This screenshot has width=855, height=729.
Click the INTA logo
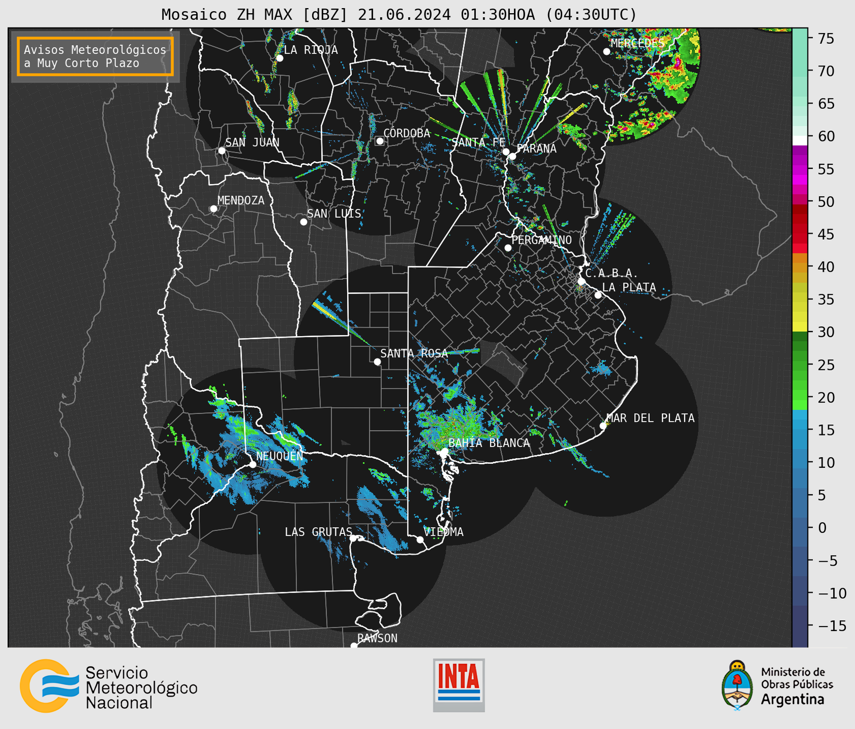point(459,685)
